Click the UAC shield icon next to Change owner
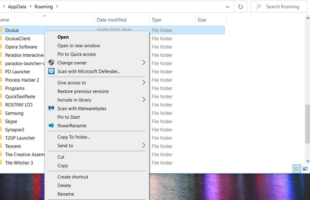 coord(51,63)
